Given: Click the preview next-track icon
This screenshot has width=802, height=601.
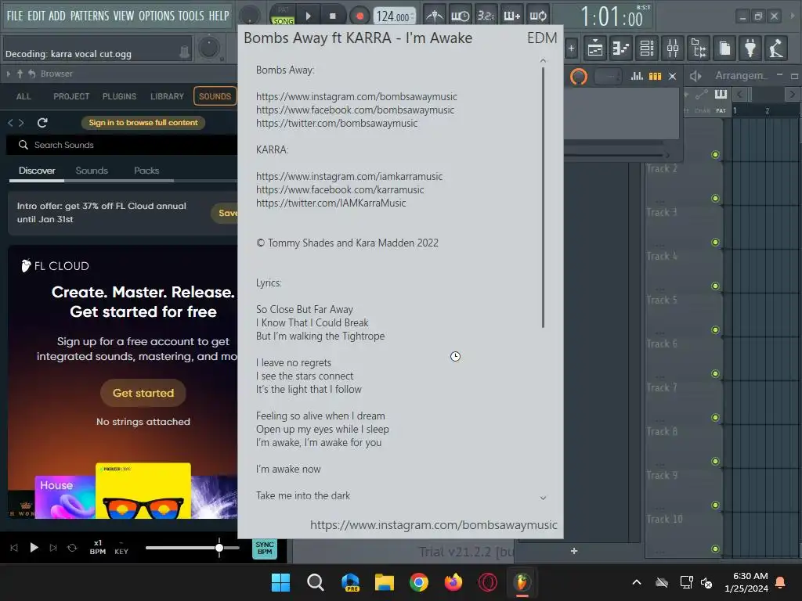Looking at the screenshot, I should [53, 547].
